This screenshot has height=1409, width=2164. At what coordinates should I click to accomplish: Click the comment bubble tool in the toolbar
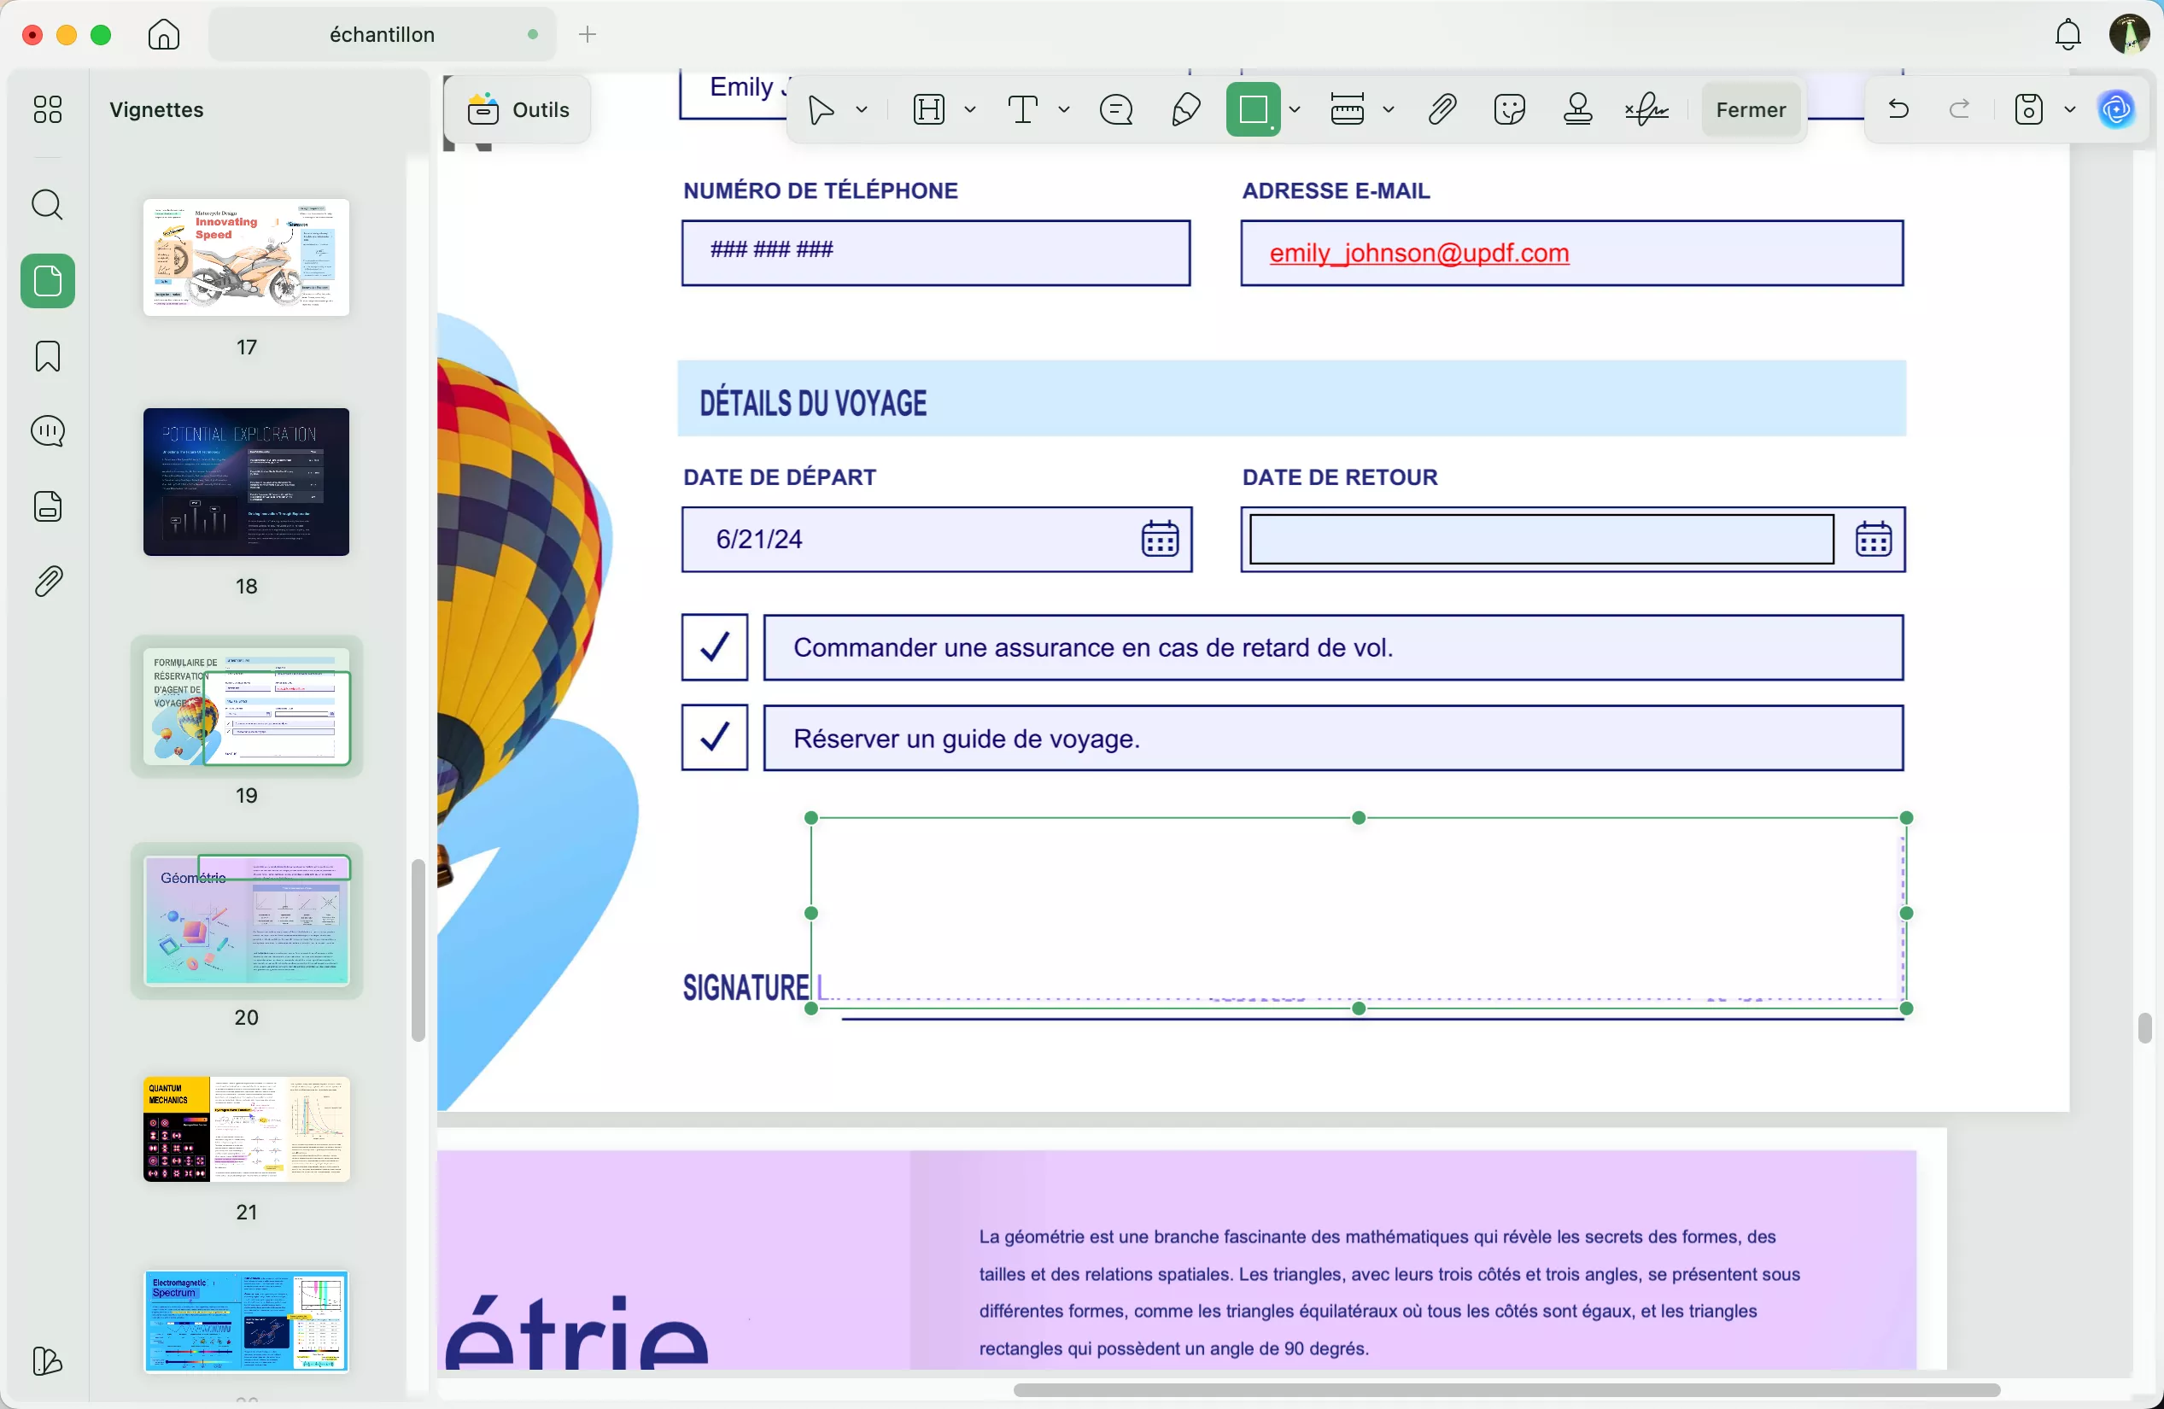click(x=1115, y=110)
